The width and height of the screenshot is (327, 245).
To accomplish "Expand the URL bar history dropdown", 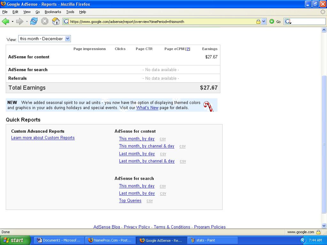I will pos(263,21).
